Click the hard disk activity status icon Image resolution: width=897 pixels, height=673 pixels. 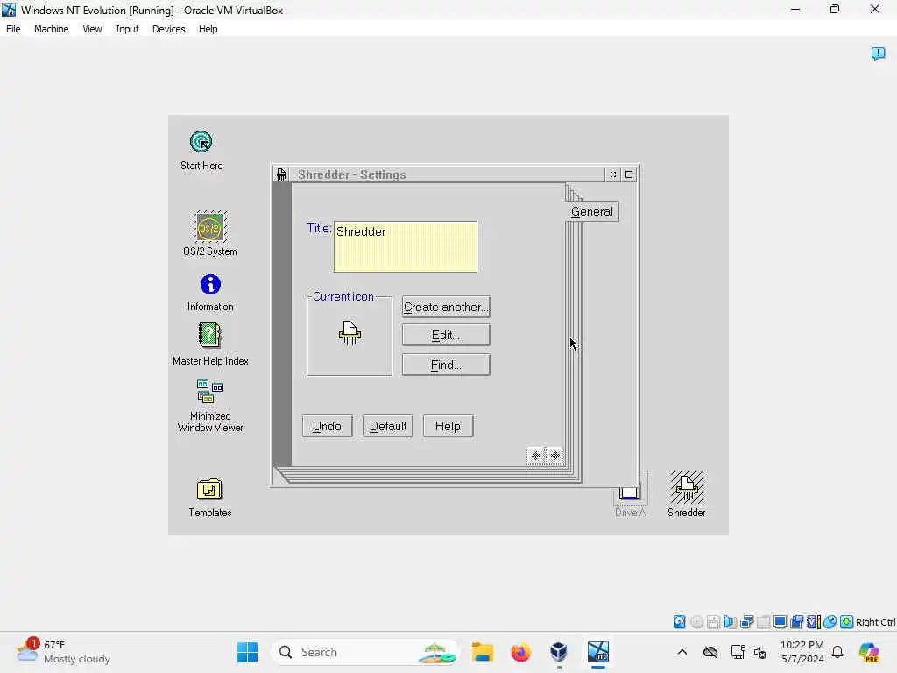(679, 622)
